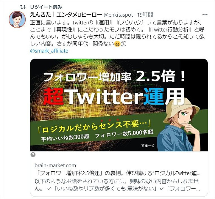Click 平均いいね数300超 on the green band
The image size is (215, 199).
[65, 138]
